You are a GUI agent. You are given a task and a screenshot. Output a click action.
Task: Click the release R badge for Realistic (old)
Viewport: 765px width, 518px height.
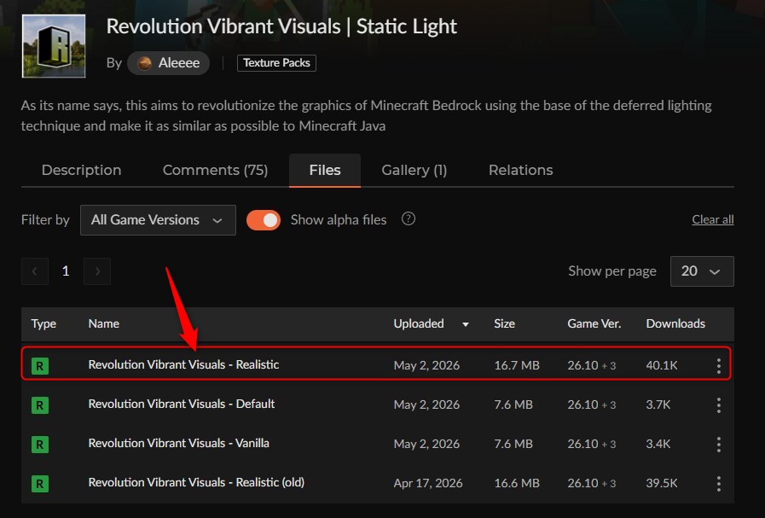(x=40, y=484)
